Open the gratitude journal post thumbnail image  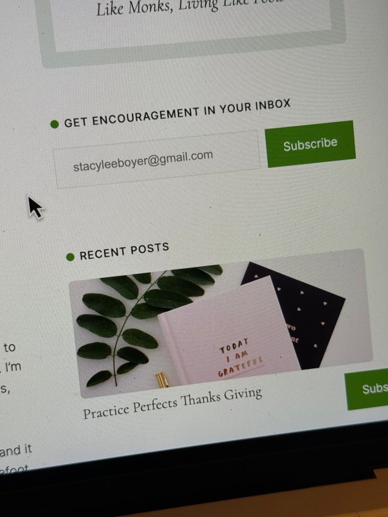point(221,324)
